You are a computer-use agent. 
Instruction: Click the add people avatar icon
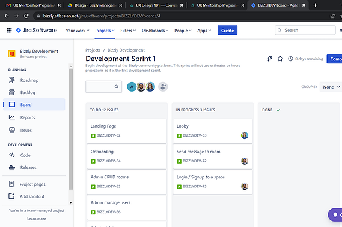coord(163,87)
